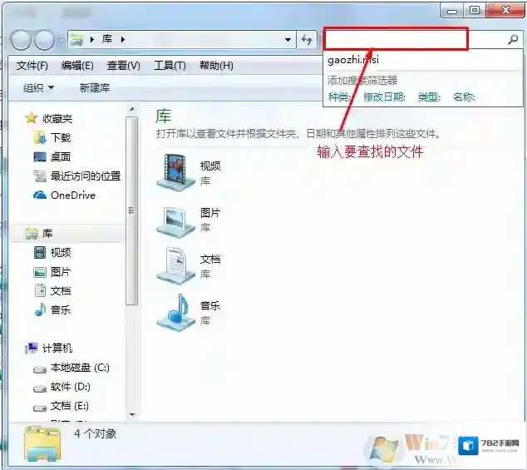Screen dimensions: 527x470
Task: Click the 音乐 note icon in sidebar
Action: pos(40,309)
